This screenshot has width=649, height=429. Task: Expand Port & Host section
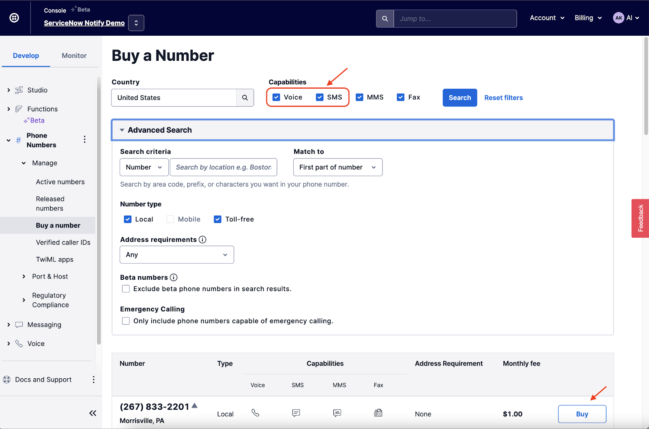click(x=24, y=277)
